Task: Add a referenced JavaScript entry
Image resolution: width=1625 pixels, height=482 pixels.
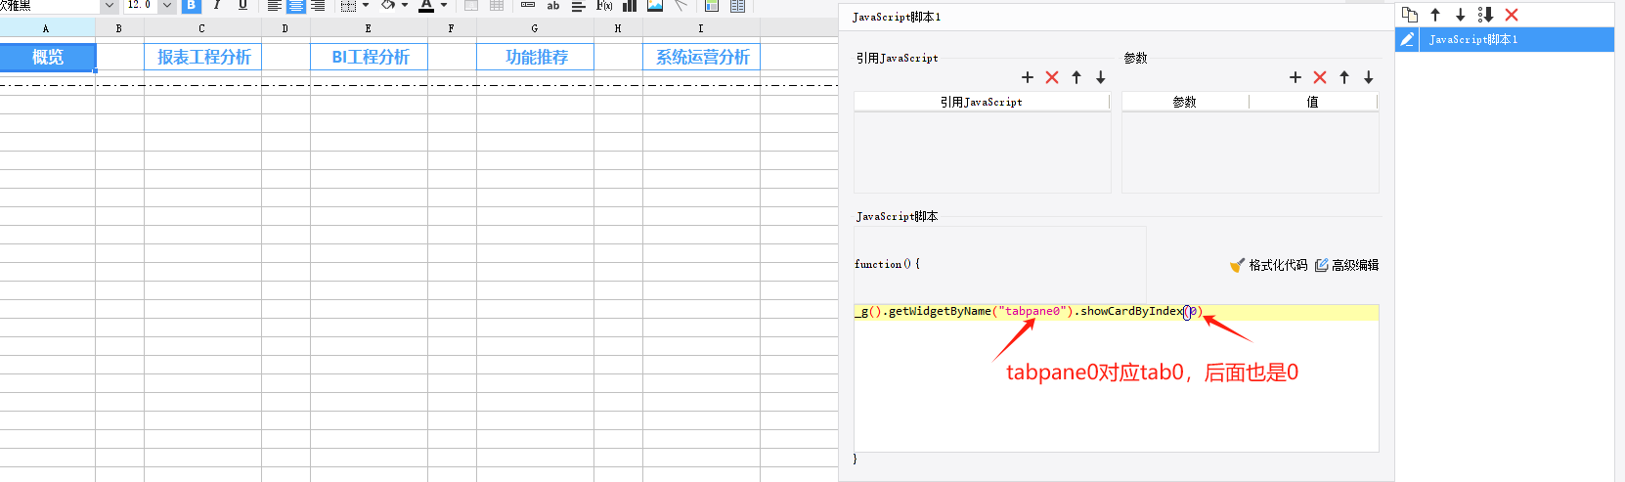Action: click(1028, 77)
